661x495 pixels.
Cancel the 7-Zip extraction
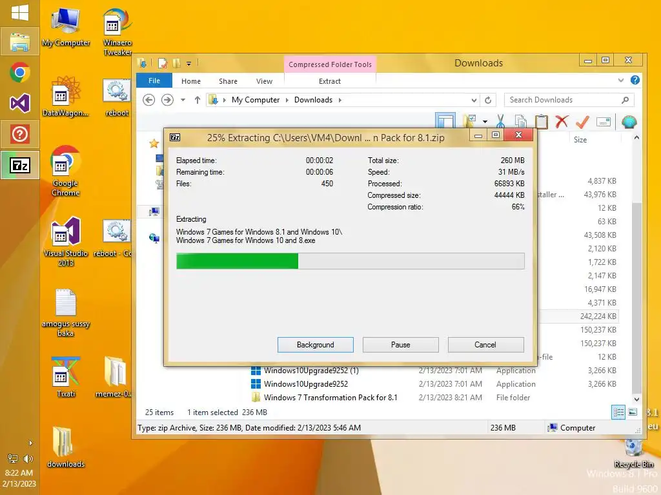(485, 345)
